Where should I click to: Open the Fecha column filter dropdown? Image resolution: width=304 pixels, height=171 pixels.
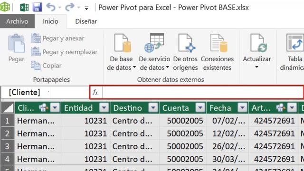tap(242, 107)
